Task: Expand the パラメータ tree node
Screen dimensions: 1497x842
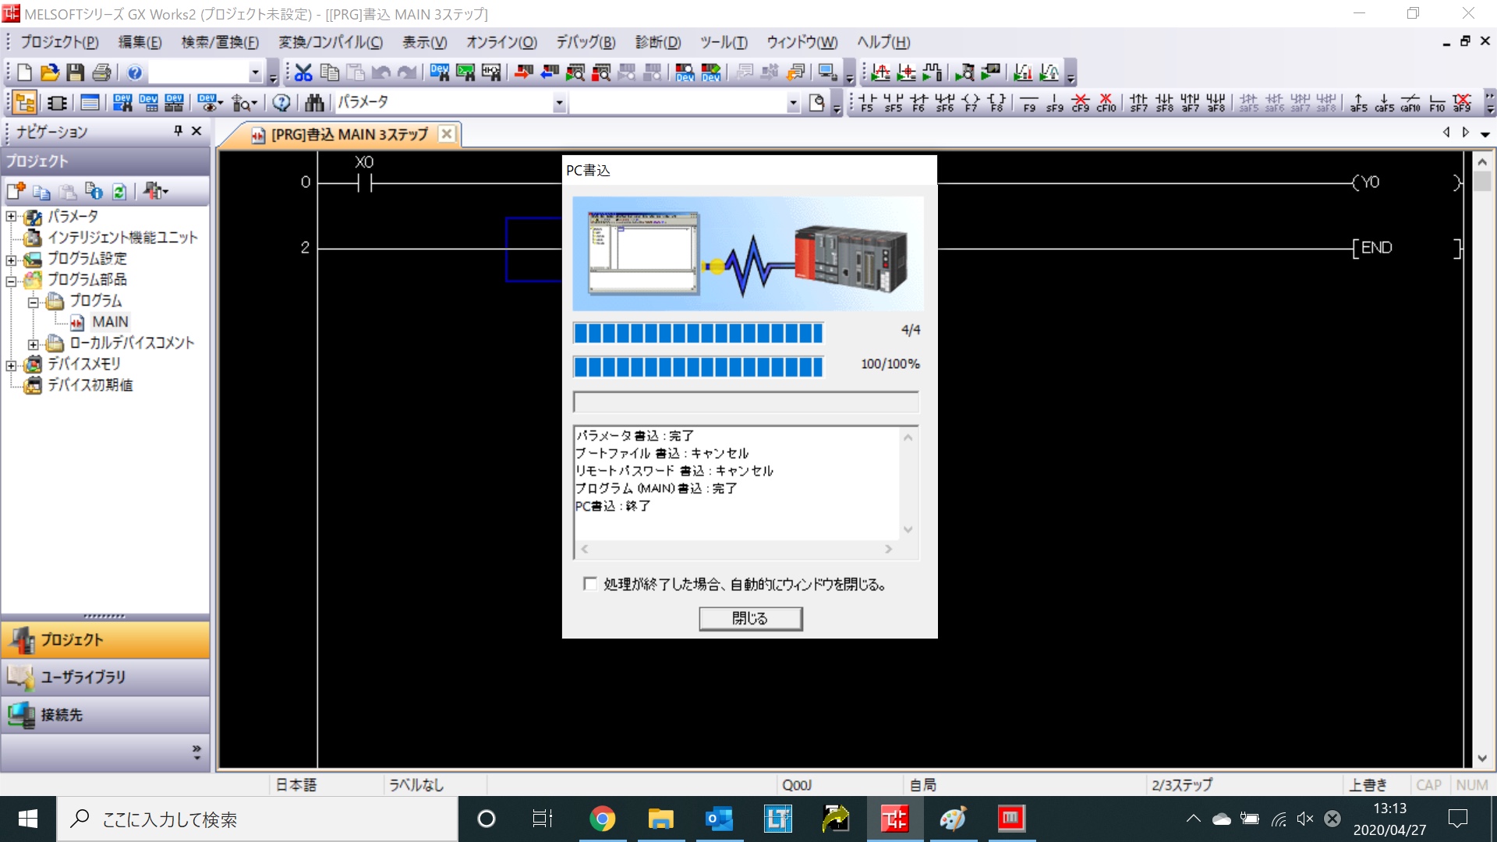Action: (11, 217)
